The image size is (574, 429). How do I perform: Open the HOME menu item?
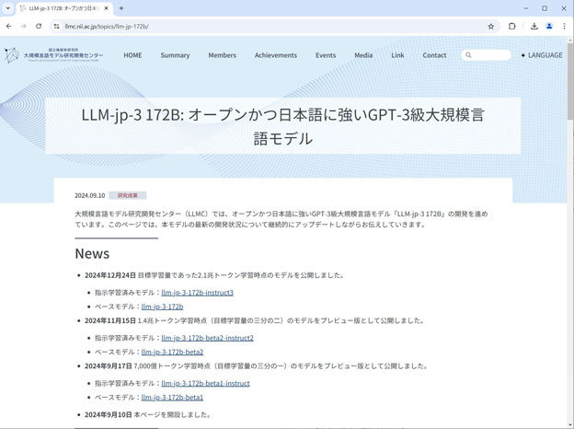[132, 55]
